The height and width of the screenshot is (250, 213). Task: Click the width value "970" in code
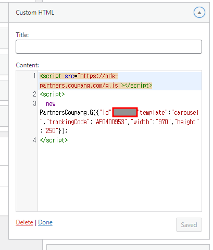[x=163, y=122]
